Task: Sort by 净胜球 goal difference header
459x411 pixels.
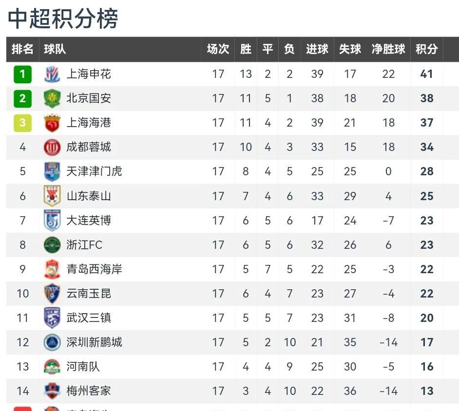Action: pos(388,49)
